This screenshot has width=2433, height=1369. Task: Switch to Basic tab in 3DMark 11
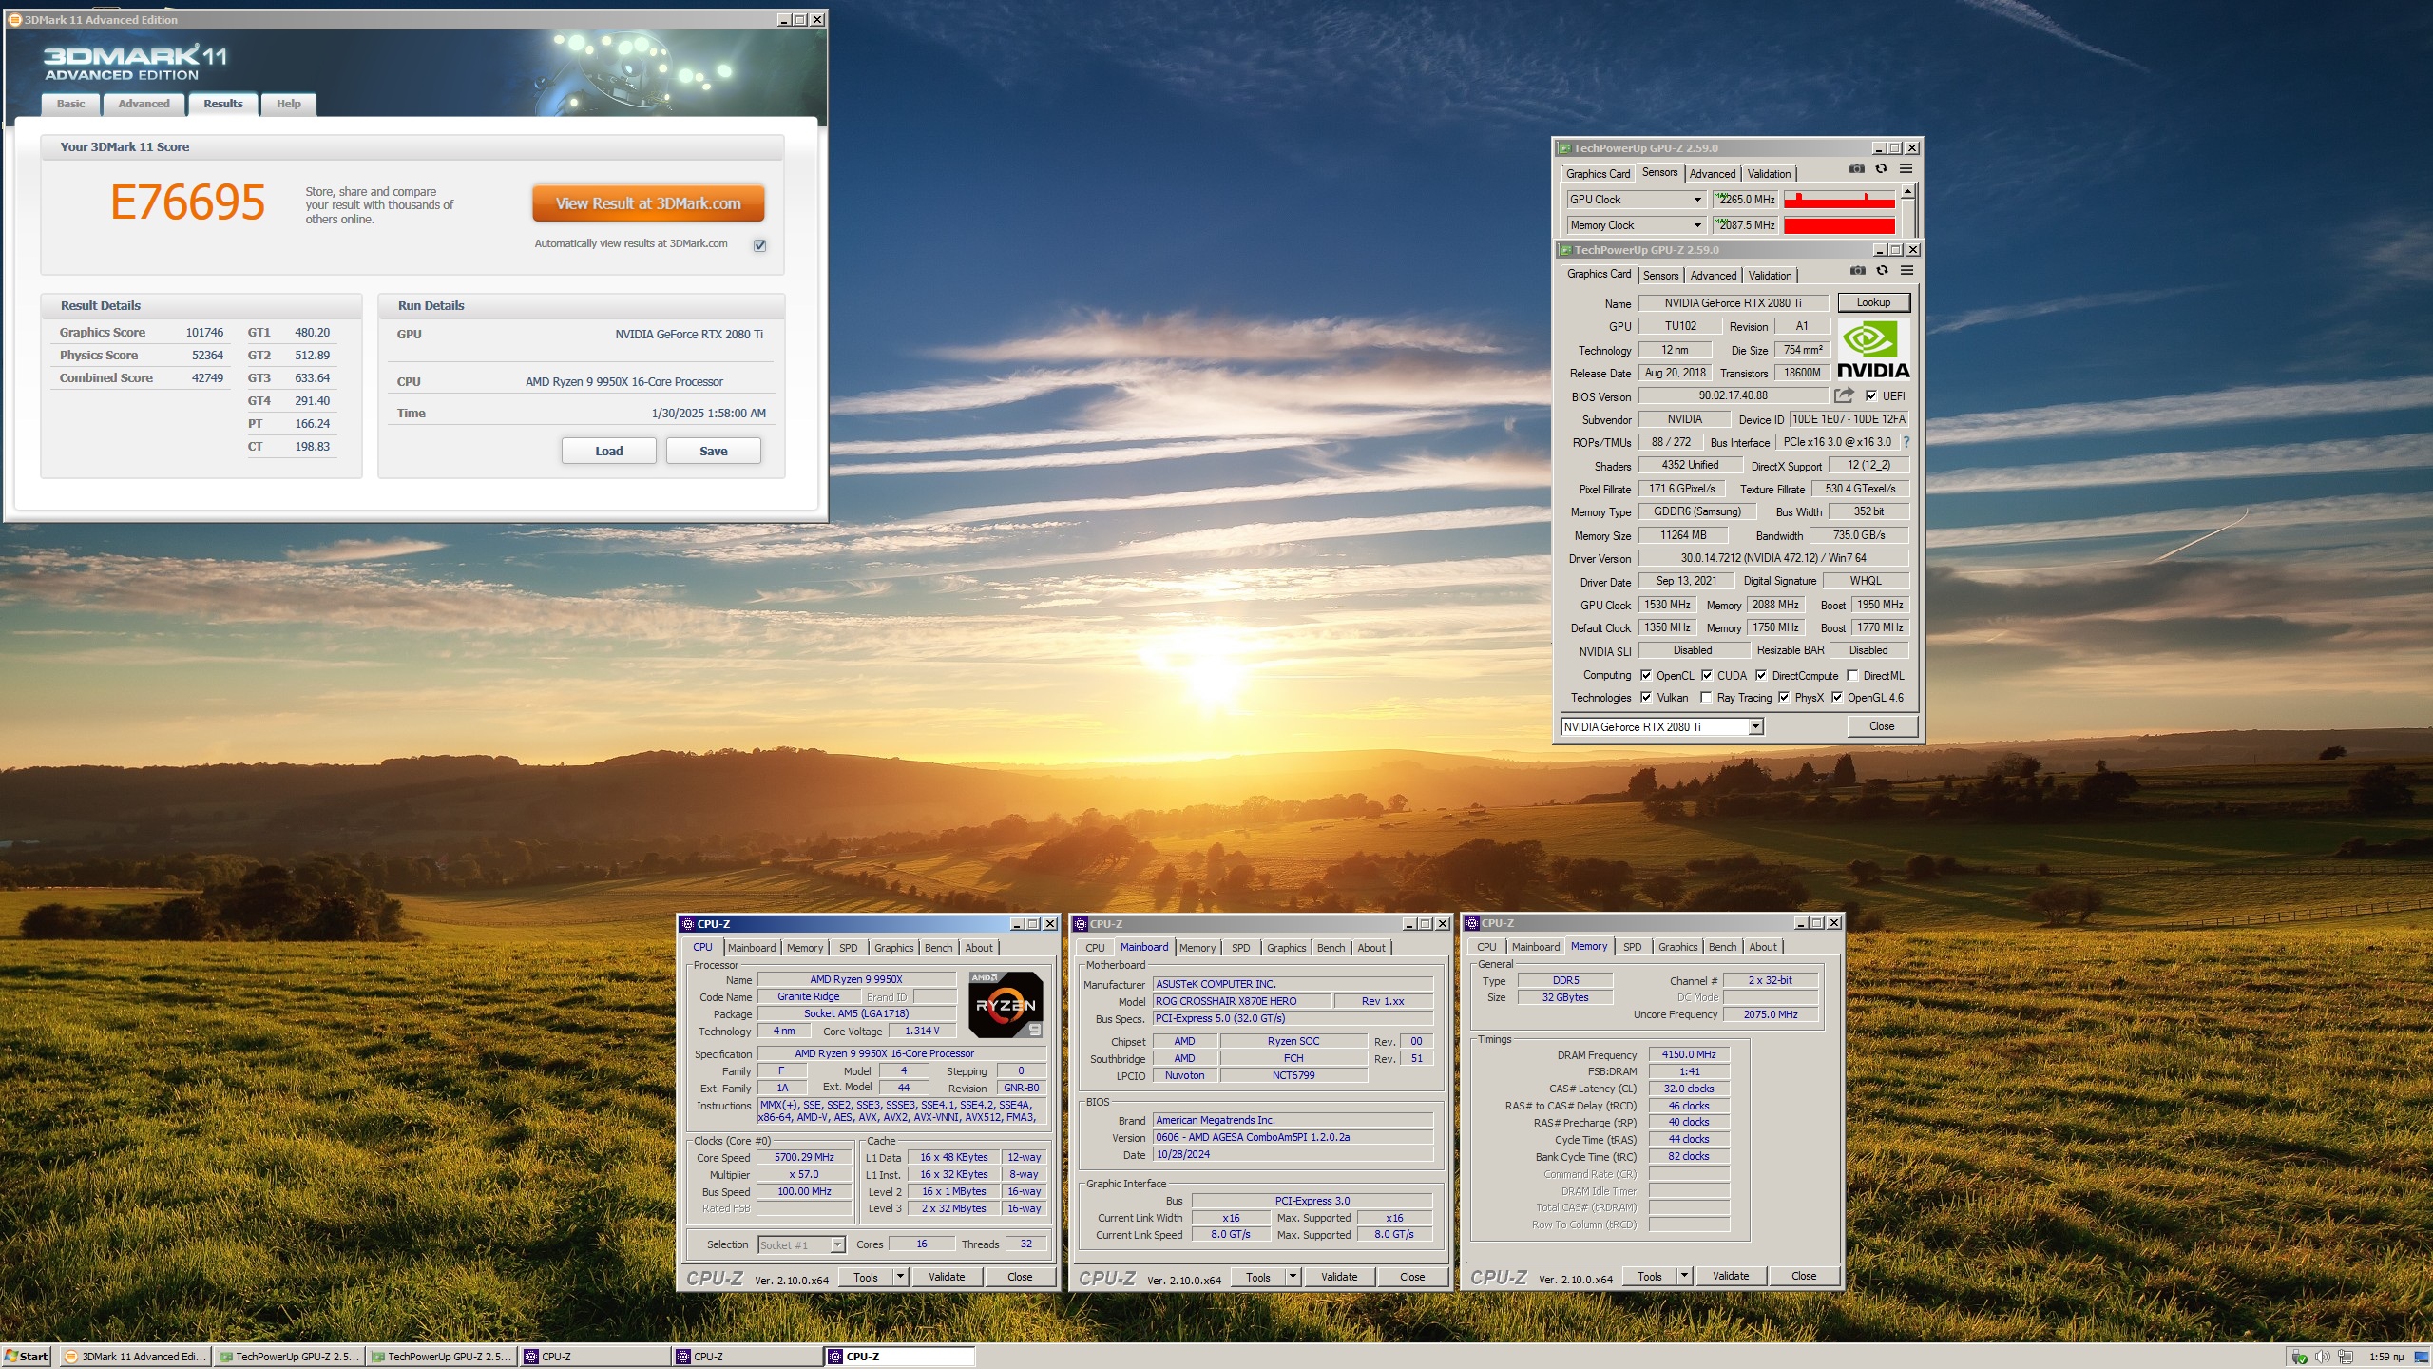(70, 104)
